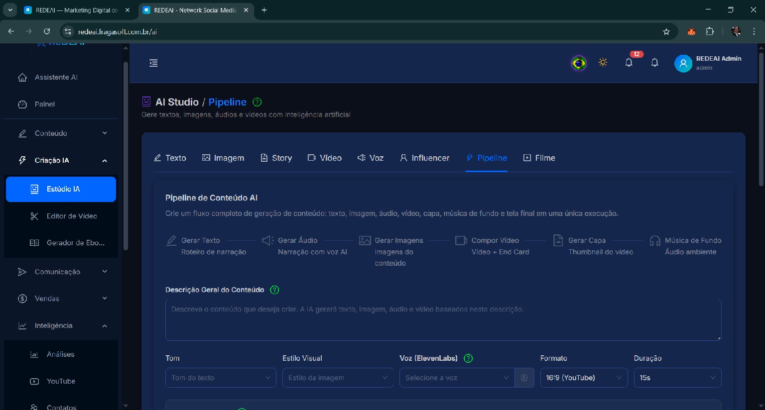Toggle light mode with sun icon

[x=603, y=63]
